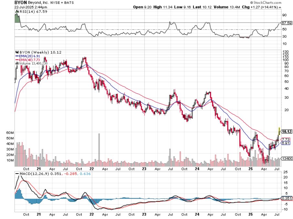Click the Low 9.16 value

click(x=182, y=7)
